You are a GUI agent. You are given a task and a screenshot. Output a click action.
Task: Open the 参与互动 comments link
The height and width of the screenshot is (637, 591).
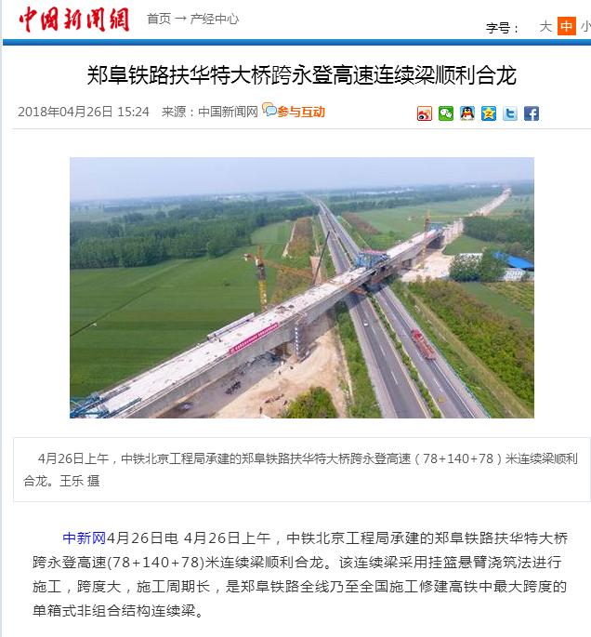click(x=301, y=112)
